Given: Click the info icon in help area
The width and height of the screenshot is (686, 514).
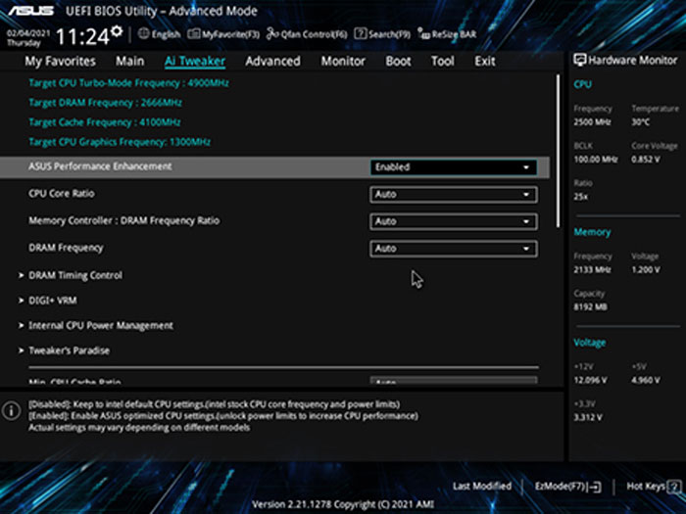Looking at the screenshot, I should (x=11, y=411).
